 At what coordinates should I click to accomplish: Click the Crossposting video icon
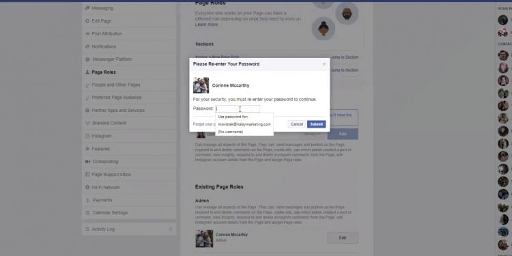(87, 162)
